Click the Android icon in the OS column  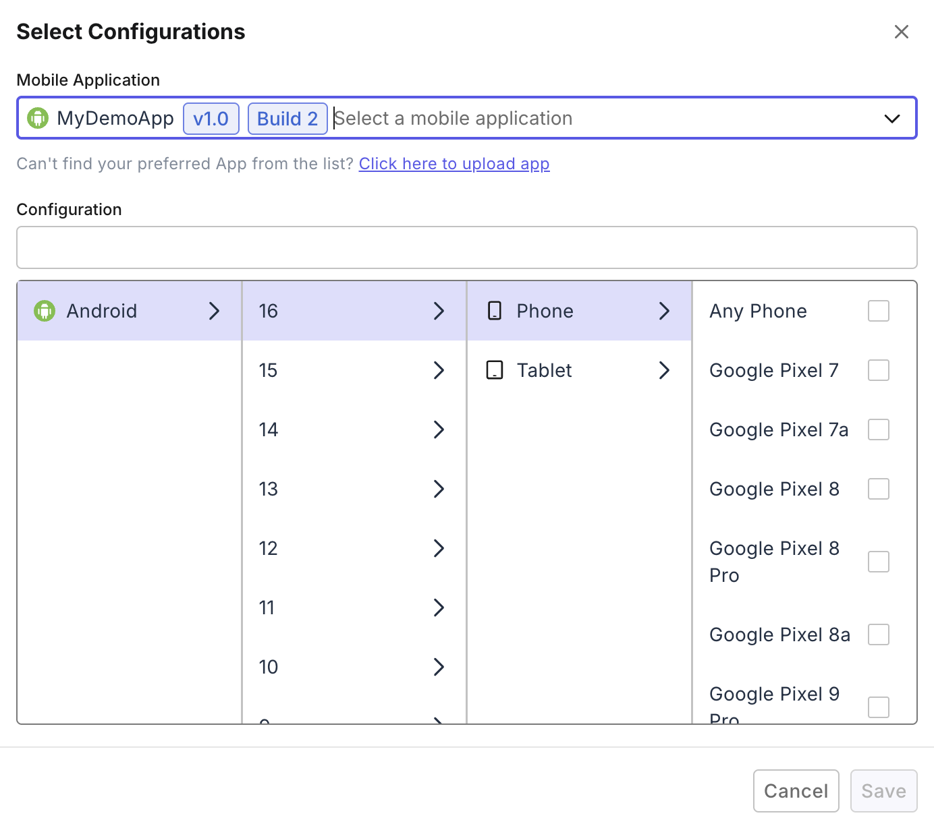point(45,311)
